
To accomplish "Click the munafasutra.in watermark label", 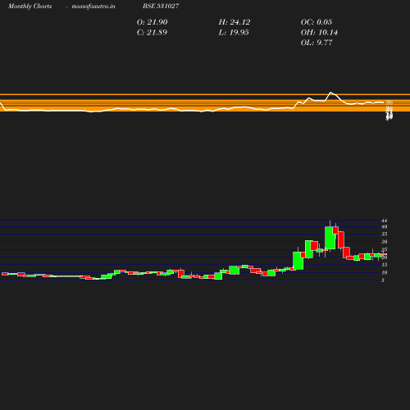I will point(93,7).
